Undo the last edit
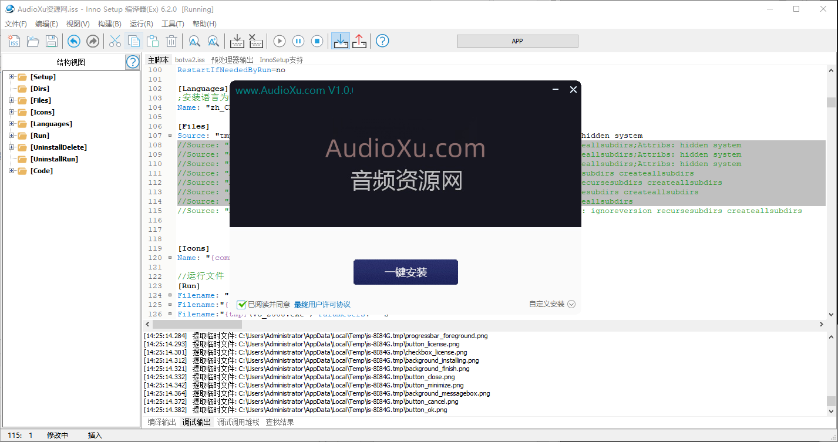The height and width of the screenshot is (442, 838). click(x=74, y=41)
